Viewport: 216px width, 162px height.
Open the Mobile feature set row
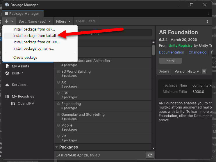pos(103,127)
